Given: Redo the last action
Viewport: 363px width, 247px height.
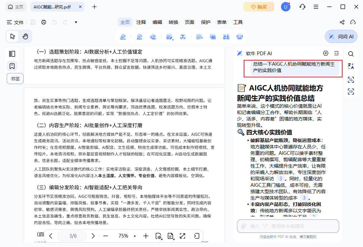Looking at the screenshot, I should pos(65,22).
